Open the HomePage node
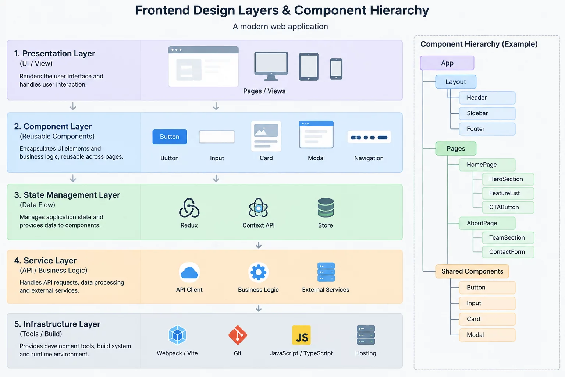The width and height of the screenshot is (565, 377). pos(487,165)
